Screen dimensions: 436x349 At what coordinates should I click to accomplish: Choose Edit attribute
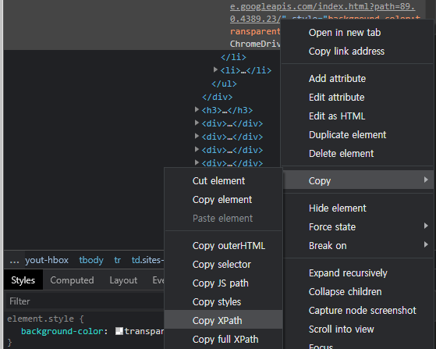pyautogui.click(x=336, y=98)
